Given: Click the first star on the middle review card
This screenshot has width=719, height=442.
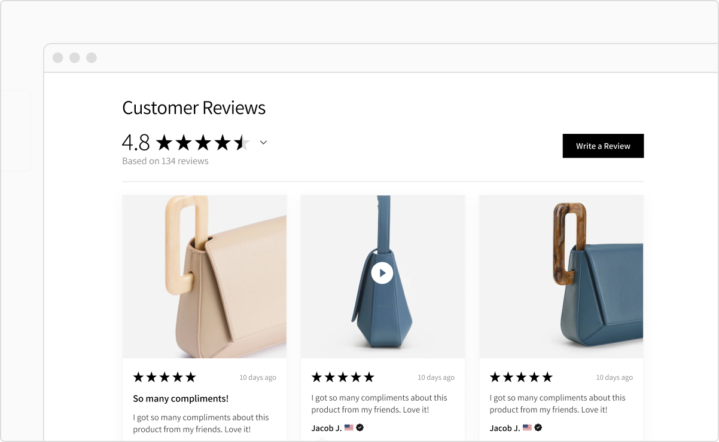Looking at the screenshot, I should (315, 377).
